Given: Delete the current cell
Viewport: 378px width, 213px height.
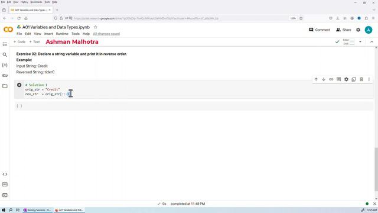Looking at the screenshot, I should tap(361, 79).
